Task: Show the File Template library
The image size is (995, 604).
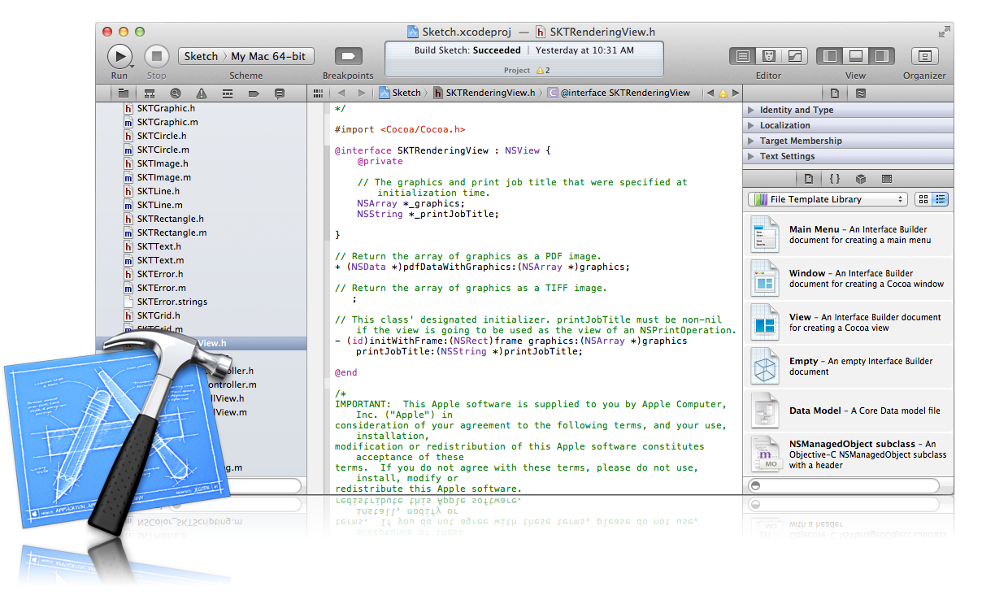Action: pos(808,179)
